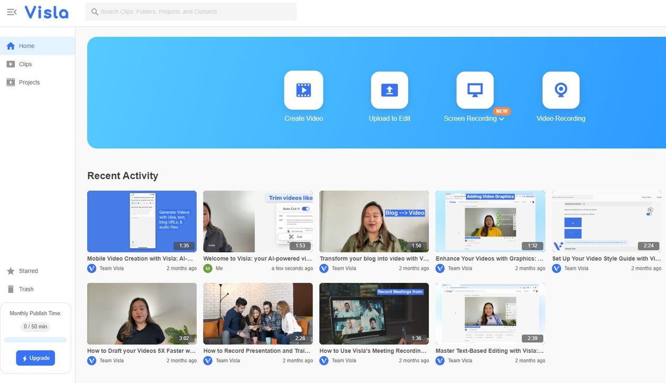Expand the Screen Recording dropdown chevron
666x383 pixels.
tap(502, 119)
